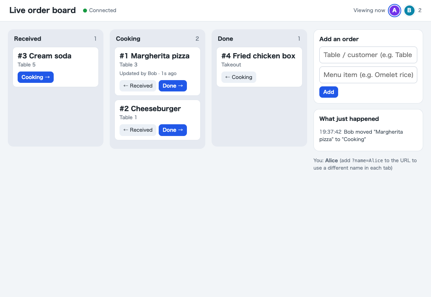Image resolution: width=431 pixels, height=297 pixels.
Task: Click the Cooking column count "2"
Action: pos(197,39)
